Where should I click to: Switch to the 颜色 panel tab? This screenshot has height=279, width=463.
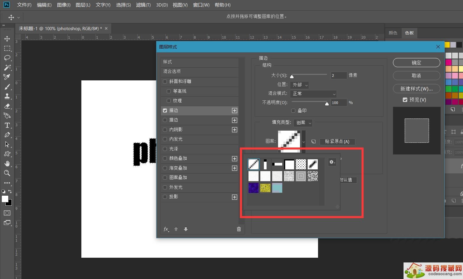point(393,33)
